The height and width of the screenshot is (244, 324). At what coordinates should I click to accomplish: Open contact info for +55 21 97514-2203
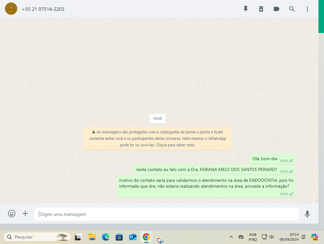click(x=43, y=9)
